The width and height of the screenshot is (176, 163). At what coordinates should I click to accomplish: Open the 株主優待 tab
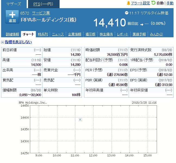coord(106,34)
